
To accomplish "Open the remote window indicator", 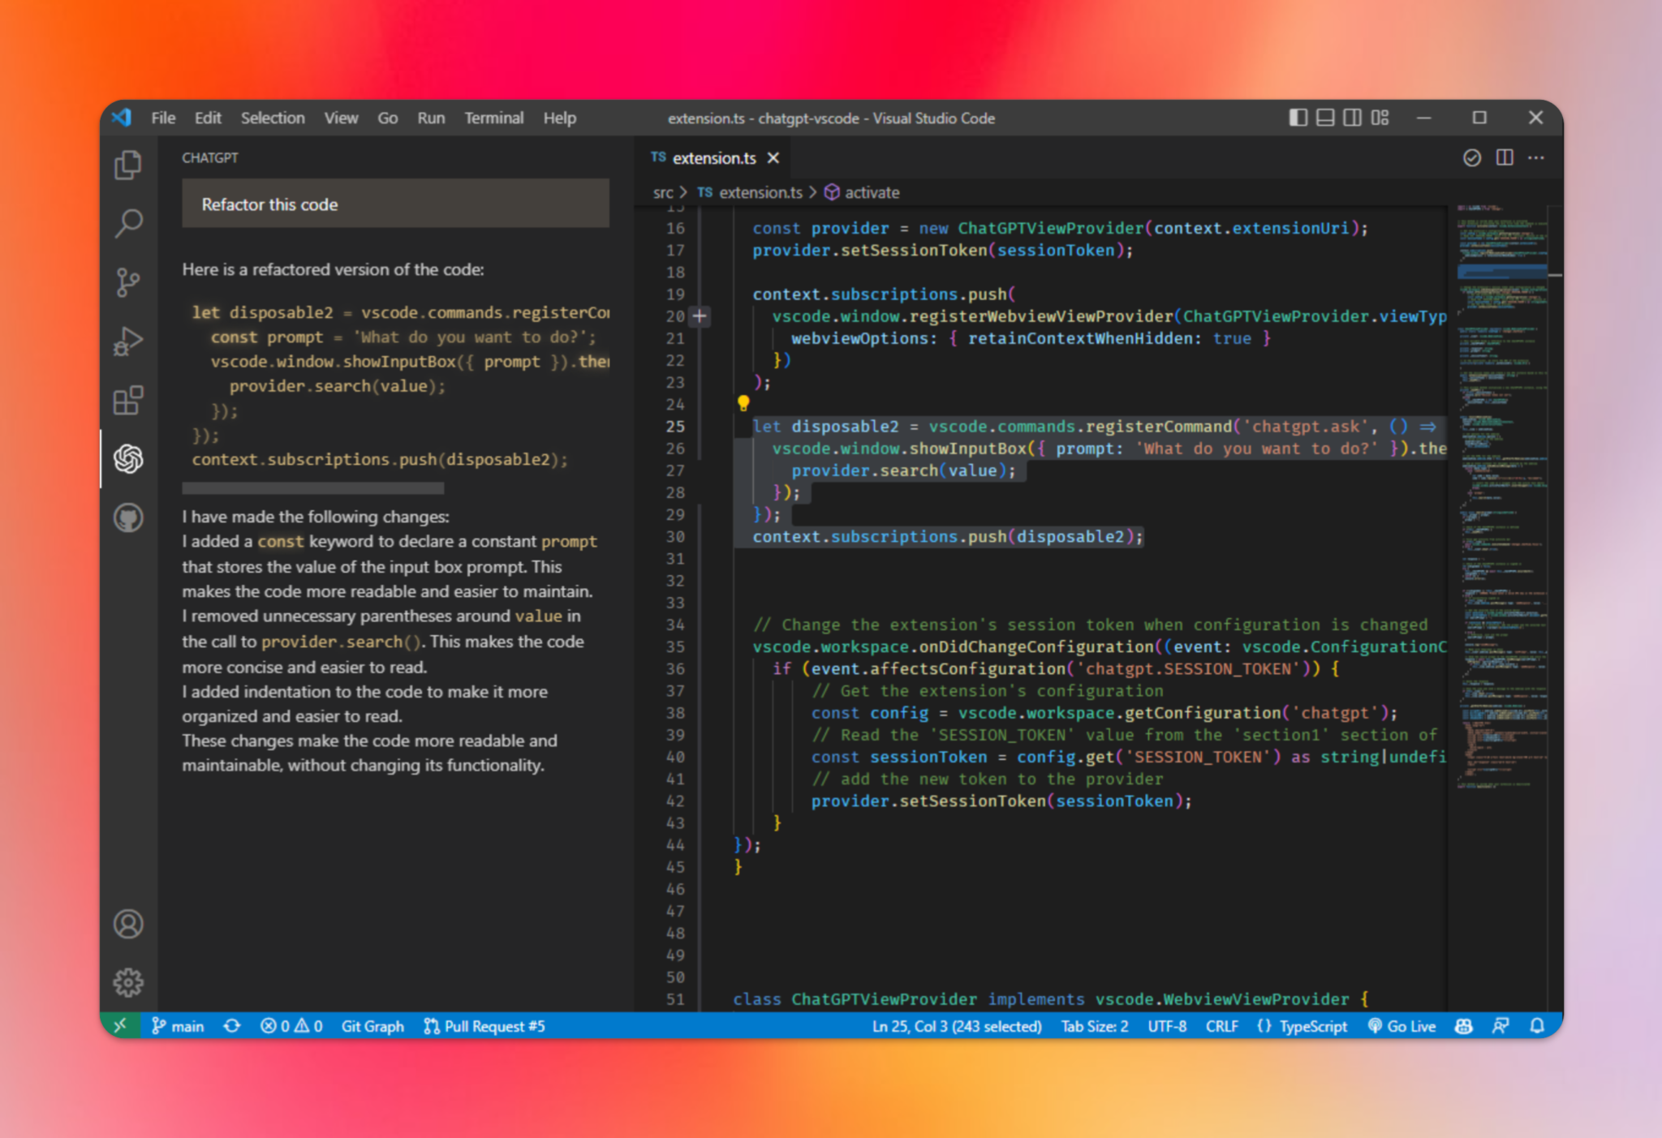I will pos(120,1026).
